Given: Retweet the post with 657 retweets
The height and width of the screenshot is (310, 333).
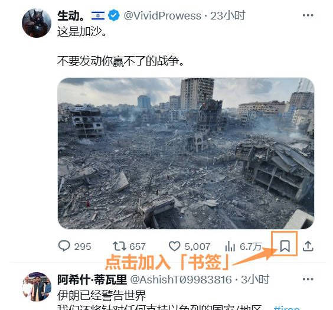Looking at the screenshot, I should pos(118,246).
